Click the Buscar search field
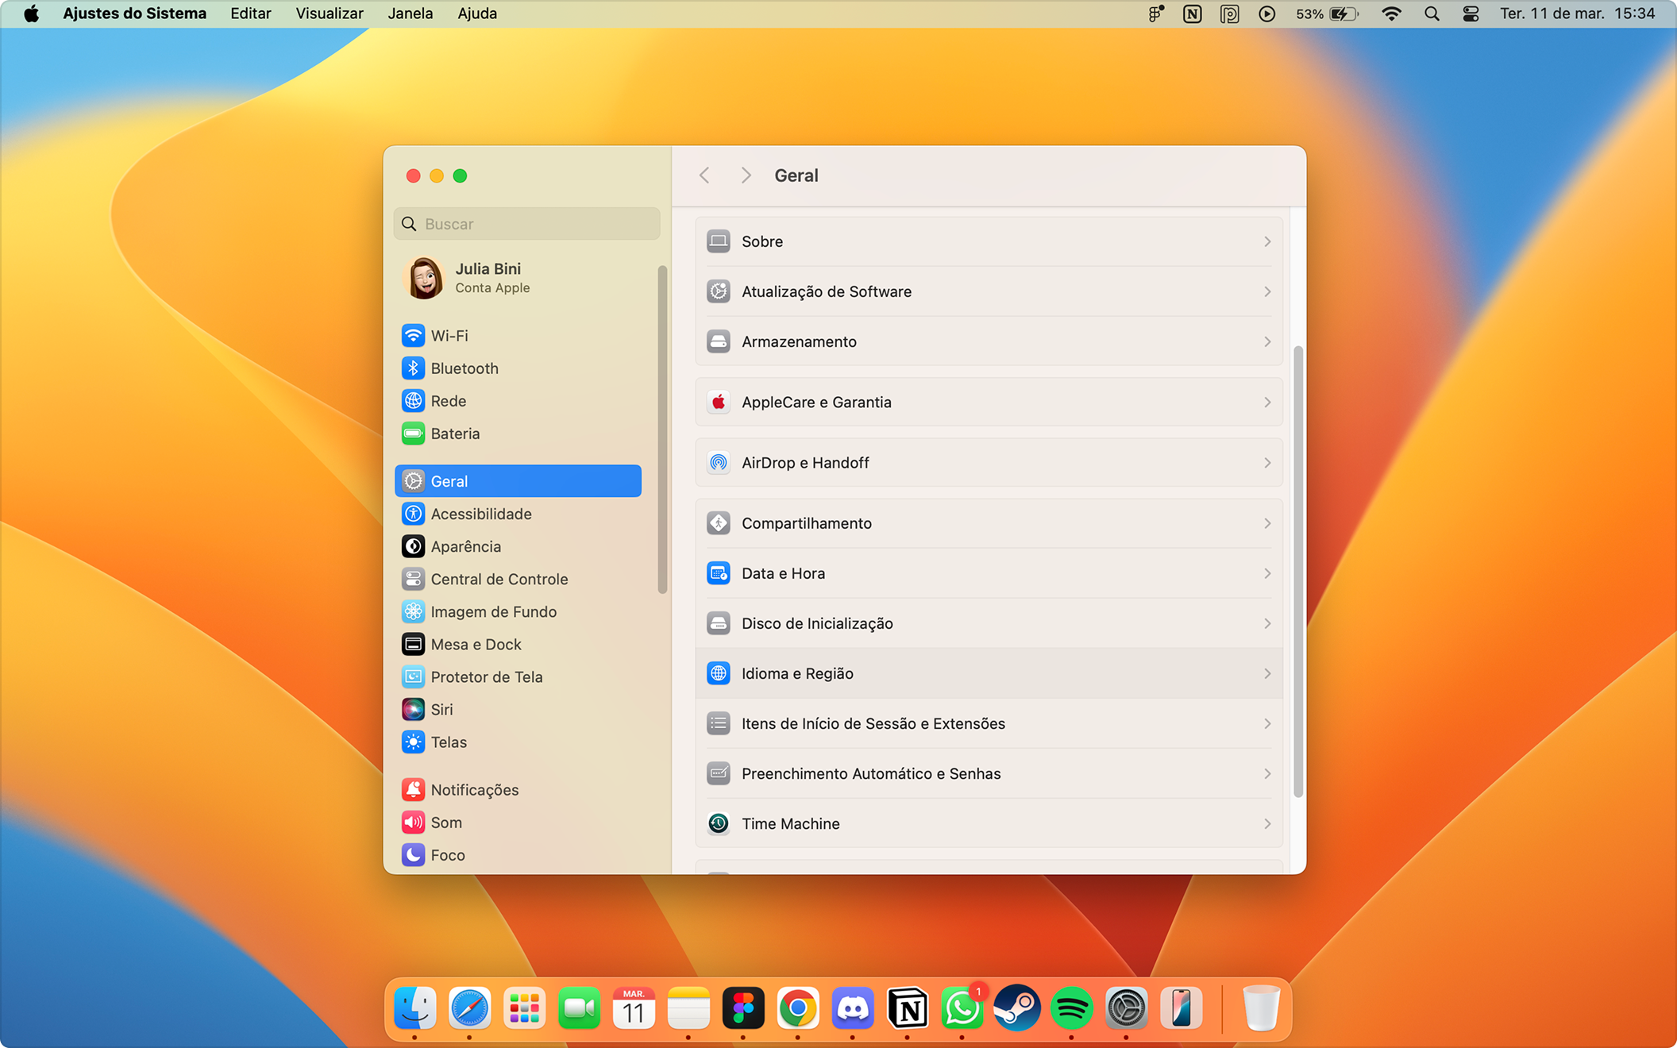The height and width of the screenshot is (1048, 1677). click(x=527, y=224)
